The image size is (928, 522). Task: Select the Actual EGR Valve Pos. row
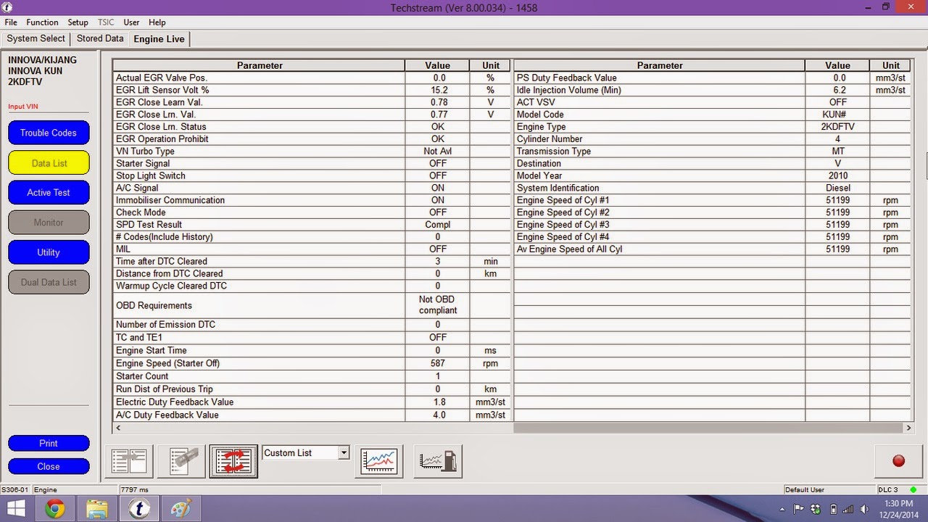(x=312, y=78)
